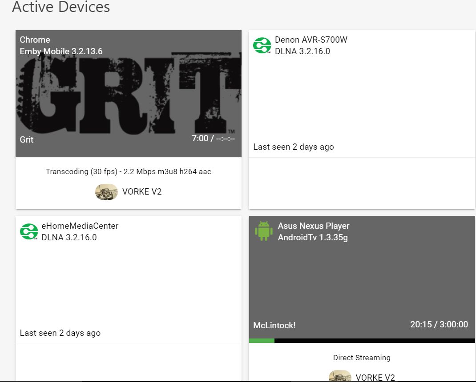Click the Denon AVR-S700W device name

[311, 40]
